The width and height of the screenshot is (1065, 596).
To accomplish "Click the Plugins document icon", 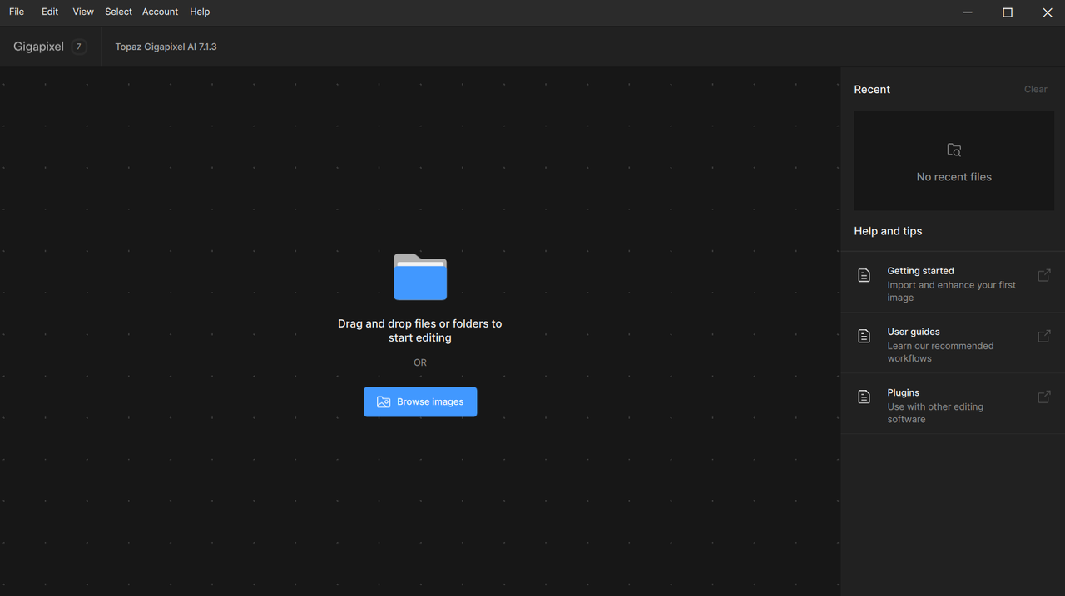I will pyautogui.click(x=864, y=397).
